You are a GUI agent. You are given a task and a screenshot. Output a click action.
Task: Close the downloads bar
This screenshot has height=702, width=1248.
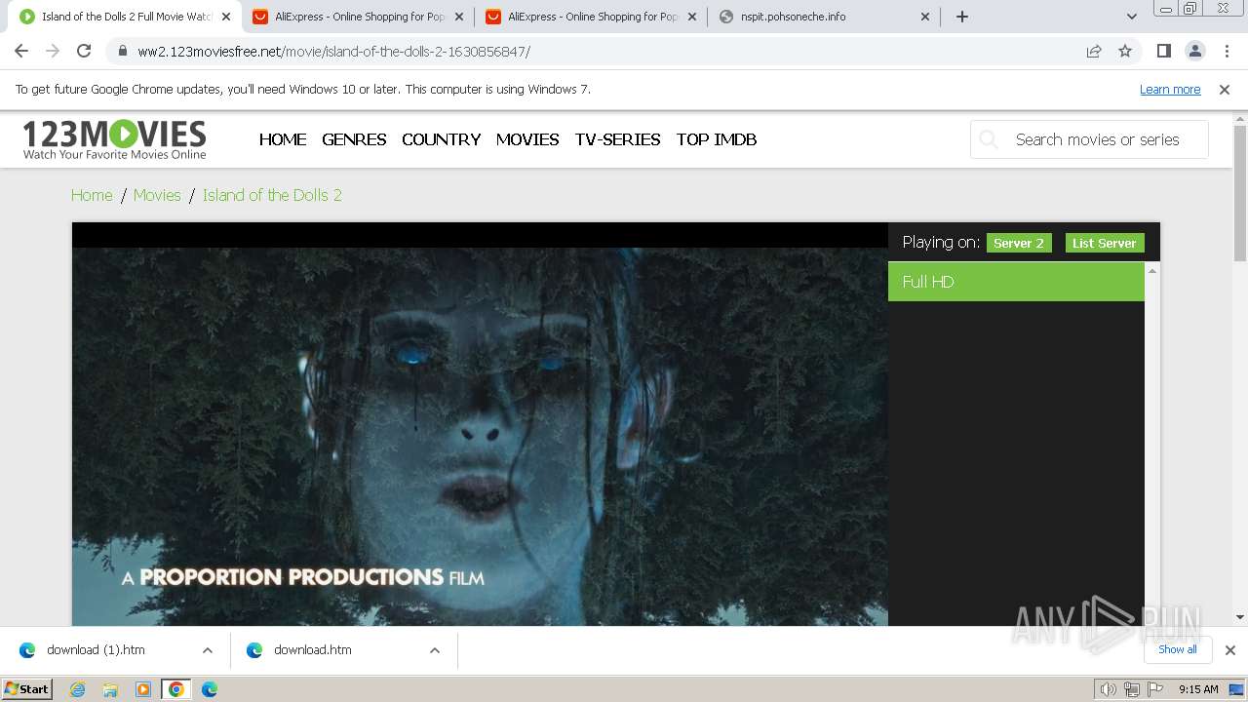click(1230, 650)
